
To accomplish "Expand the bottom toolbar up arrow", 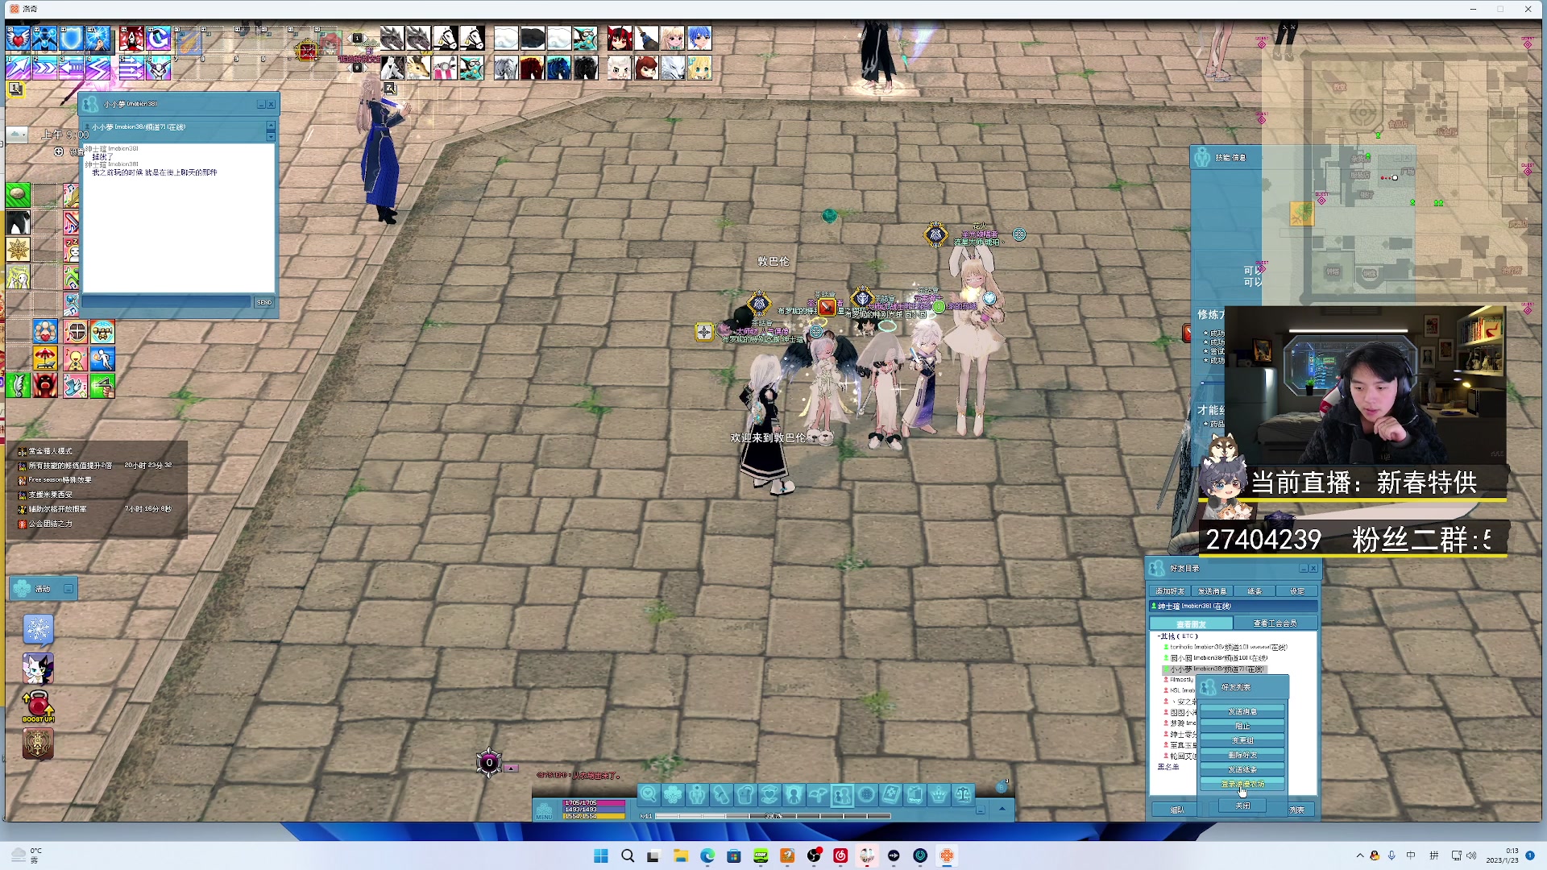I will click(x=1002, y=809).
